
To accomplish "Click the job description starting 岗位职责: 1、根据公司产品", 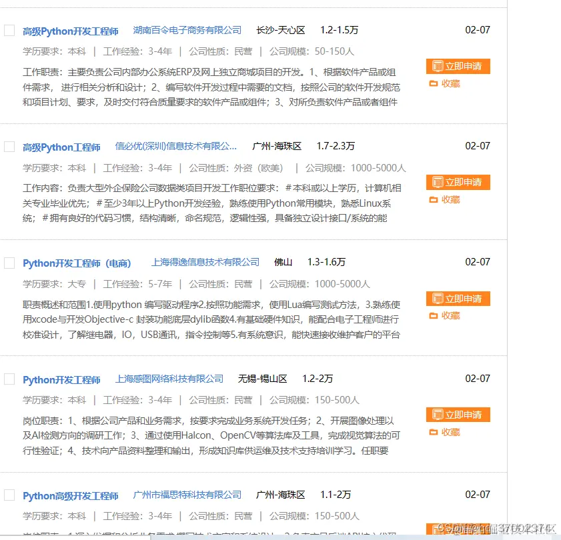I will tap(211, 435).
